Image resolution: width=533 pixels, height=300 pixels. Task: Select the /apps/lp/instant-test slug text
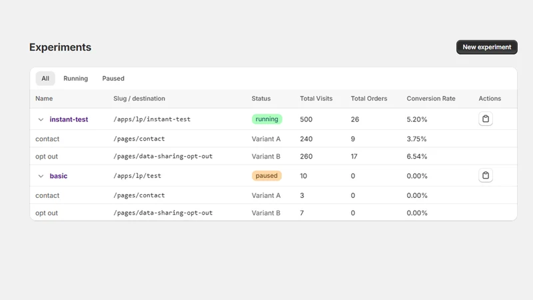click(x=152, y=119)
